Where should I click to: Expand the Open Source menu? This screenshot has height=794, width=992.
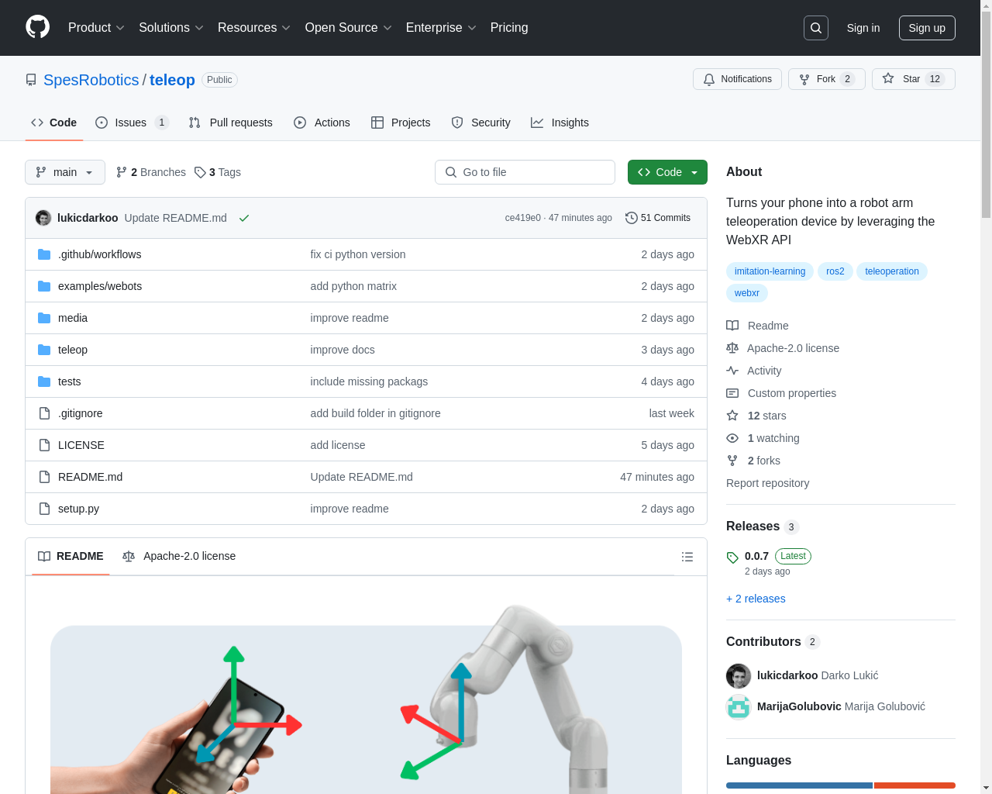[349, 28]
